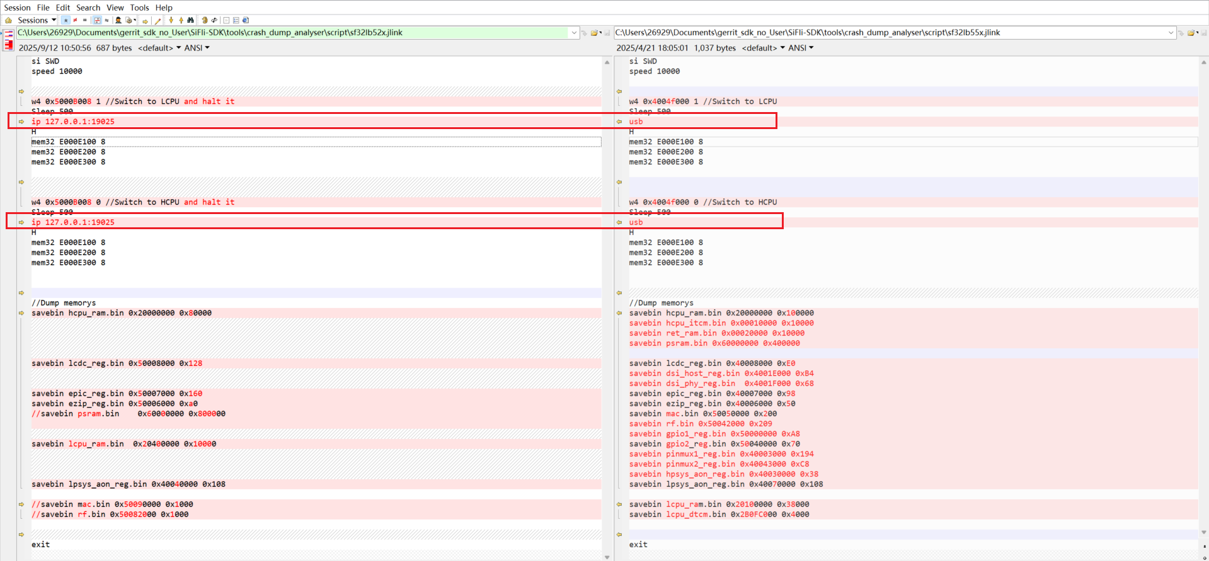Image resolution: width=1209 pixels, height=561 pixels.
Task: Click right pane <default> file format
Action: click(763, 48)
